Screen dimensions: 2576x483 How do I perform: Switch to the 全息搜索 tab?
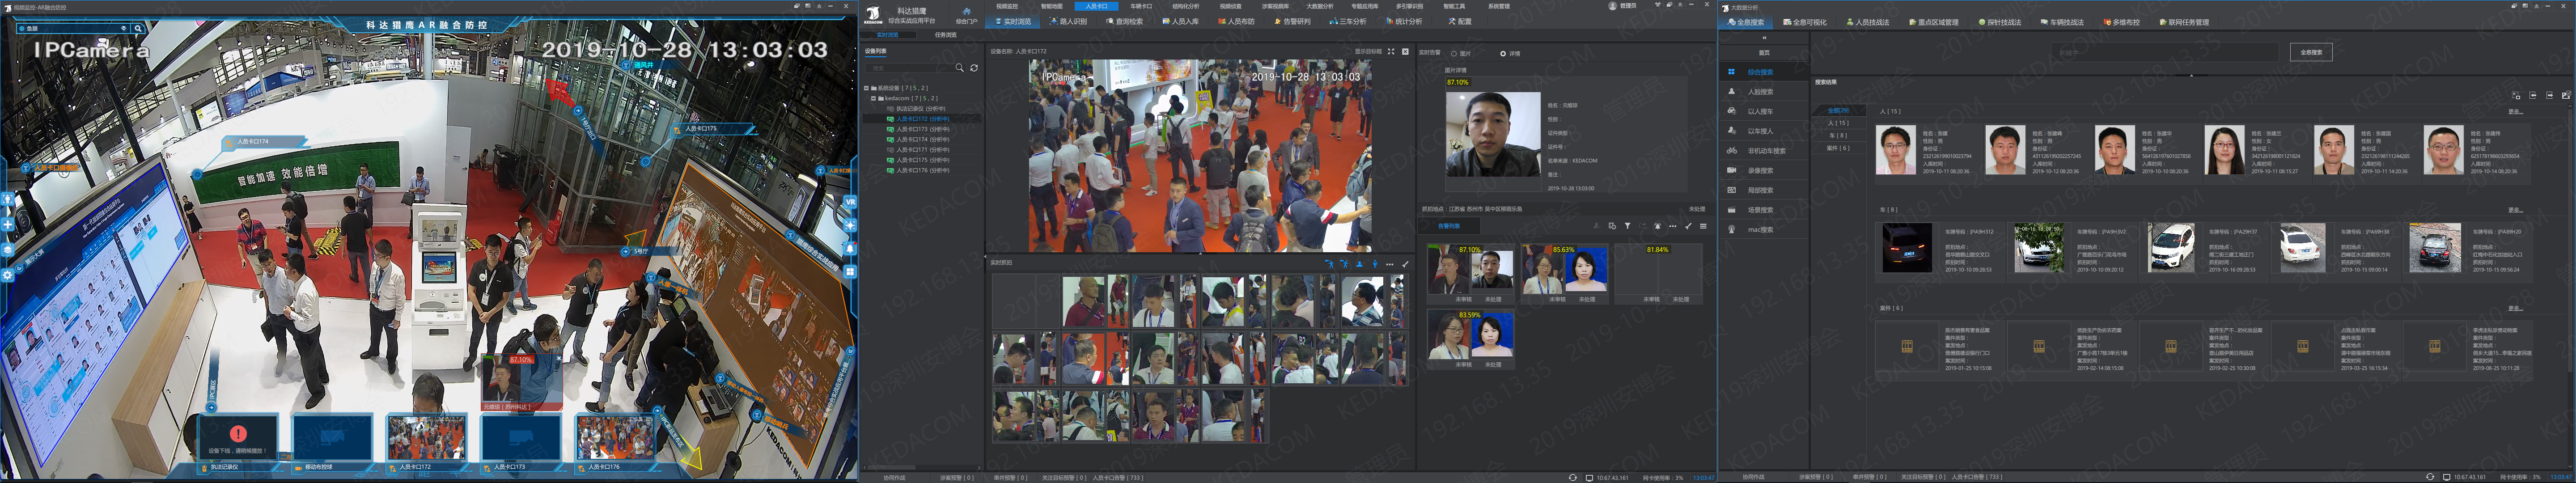[x=1746, y=22]
